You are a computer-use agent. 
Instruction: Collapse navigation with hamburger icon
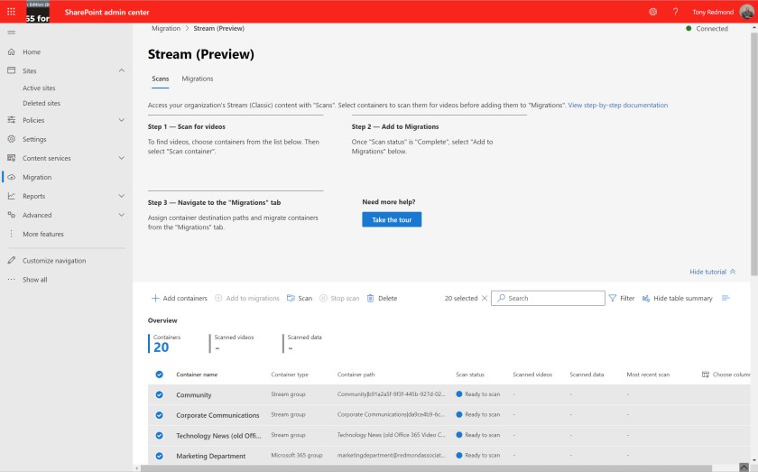(11, 32)
